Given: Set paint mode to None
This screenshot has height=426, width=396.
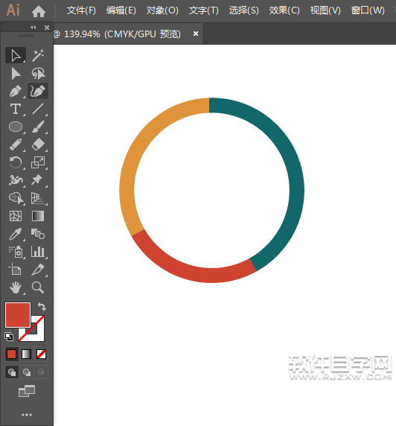Looking at the screenshot, I should point(41,354).
